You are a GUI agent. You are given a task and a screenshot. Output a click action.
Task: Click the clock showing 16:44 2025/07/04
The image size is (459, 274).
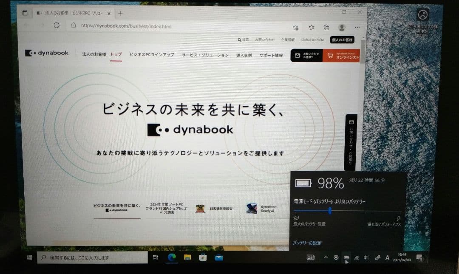point(402,257)
